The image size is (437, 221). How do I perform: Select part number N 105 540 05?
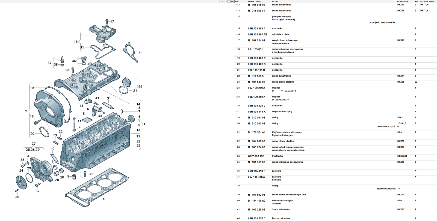(256, 82)
